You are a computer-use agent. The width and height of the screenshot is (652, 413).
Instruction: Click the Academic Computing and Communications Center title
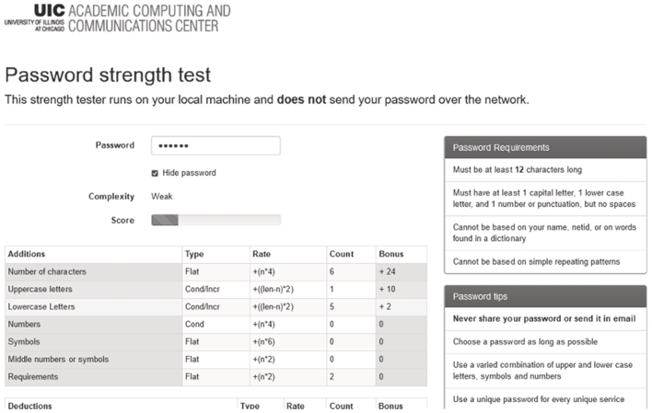(149, 17)
